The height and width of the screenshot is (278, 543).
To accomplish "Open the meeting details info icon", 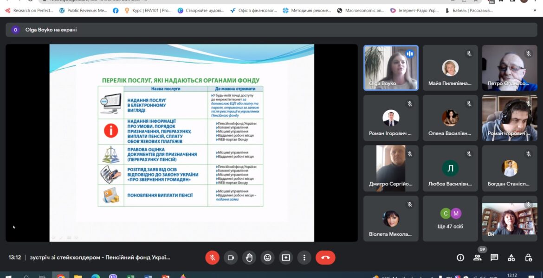I will pyautogui.click(x=460, y=258).
